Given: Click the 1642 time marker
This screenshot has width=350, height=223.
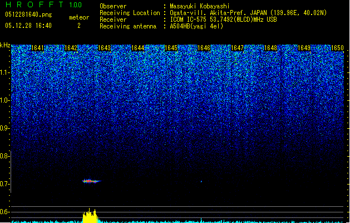Looking at the screenshot, I should (71, 48).
